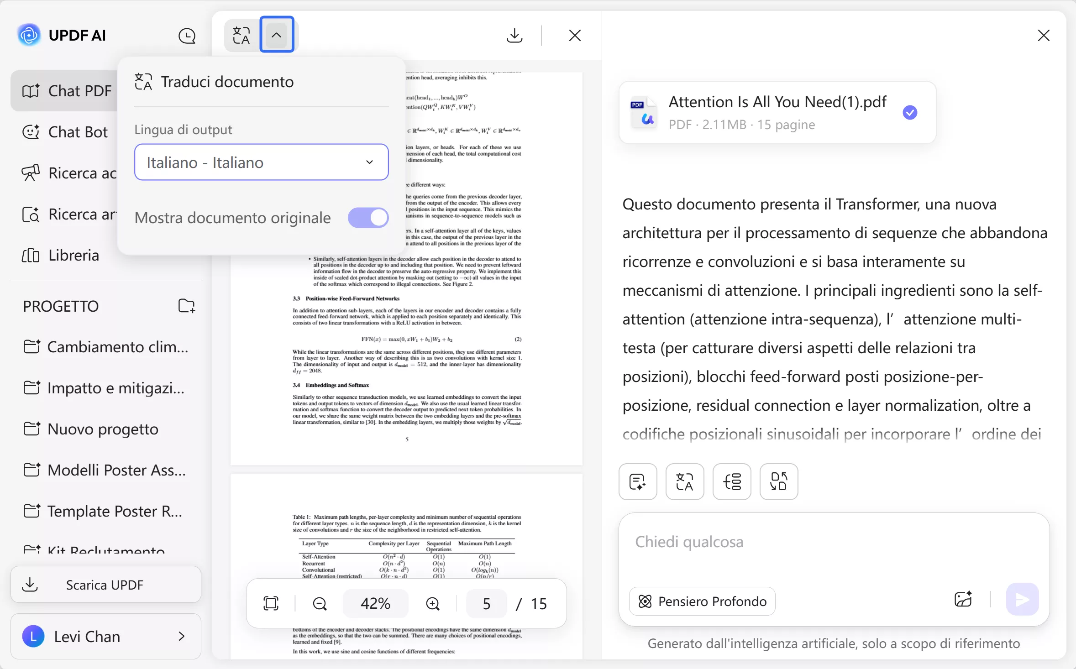Open the Lingua di output dropdown
This screenshot has width=1076, height=669.
tap(261, 162)
